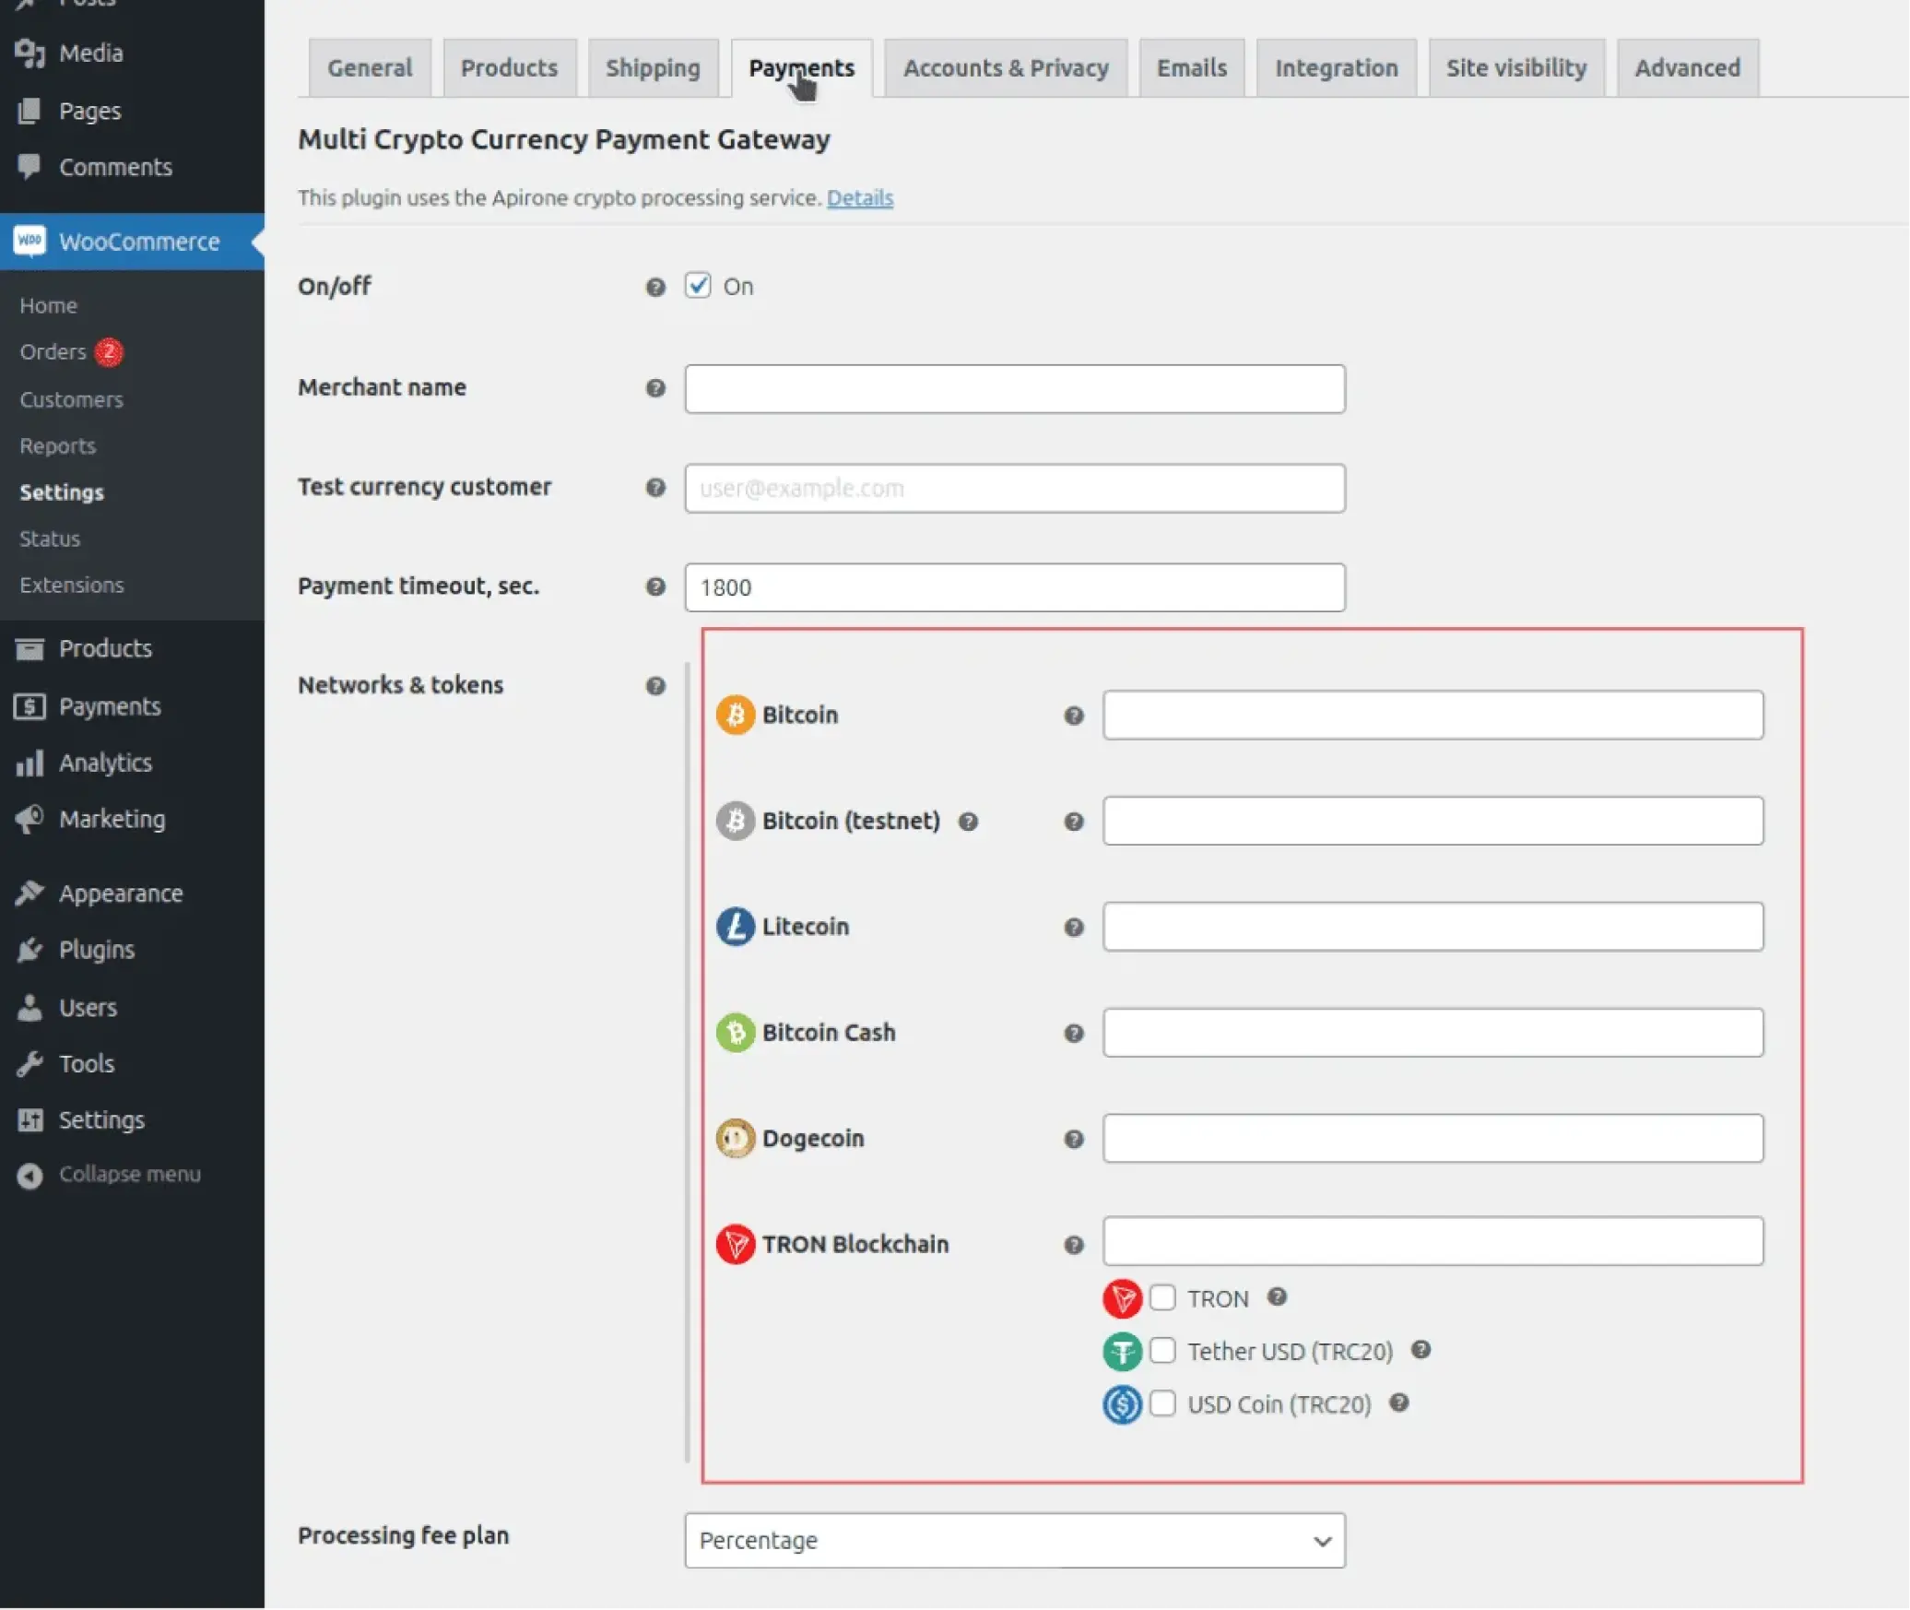
Task: Show help tip for Tether USD (TRC20)
Action: (1421, 1351)
